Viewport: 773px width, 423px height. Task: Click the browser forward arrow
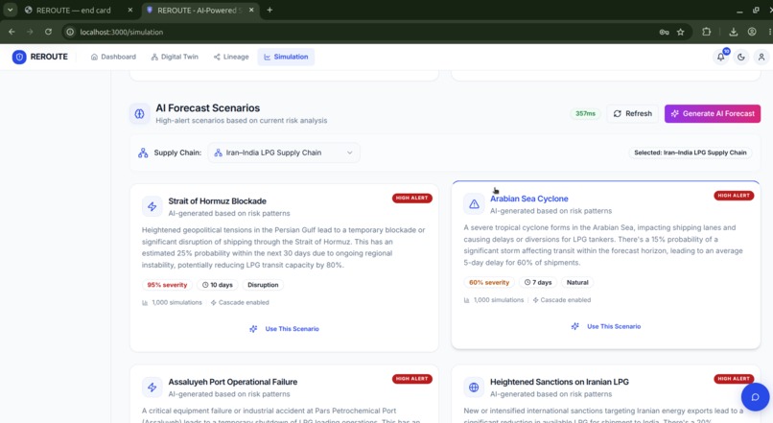tap(30, 32)
